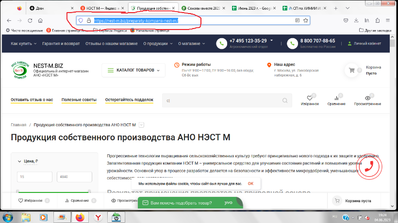Collapse the Цена filter section
Screen dimensions: 398x223
click(19, 162)
